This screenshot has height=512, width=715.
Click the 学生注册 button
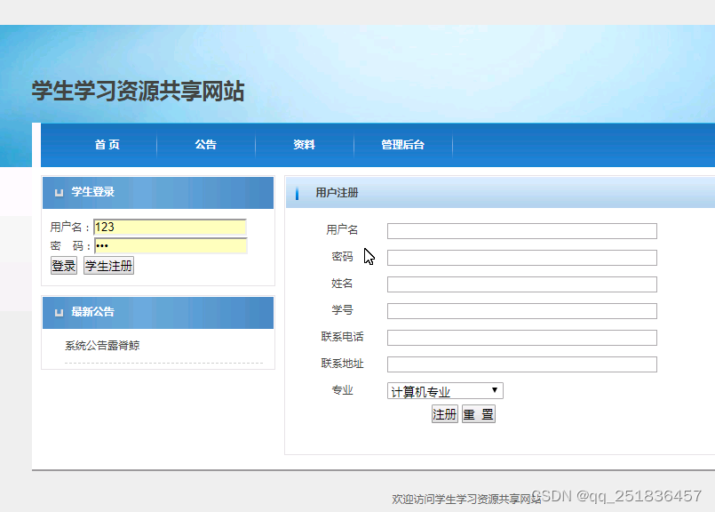[108, 266]
